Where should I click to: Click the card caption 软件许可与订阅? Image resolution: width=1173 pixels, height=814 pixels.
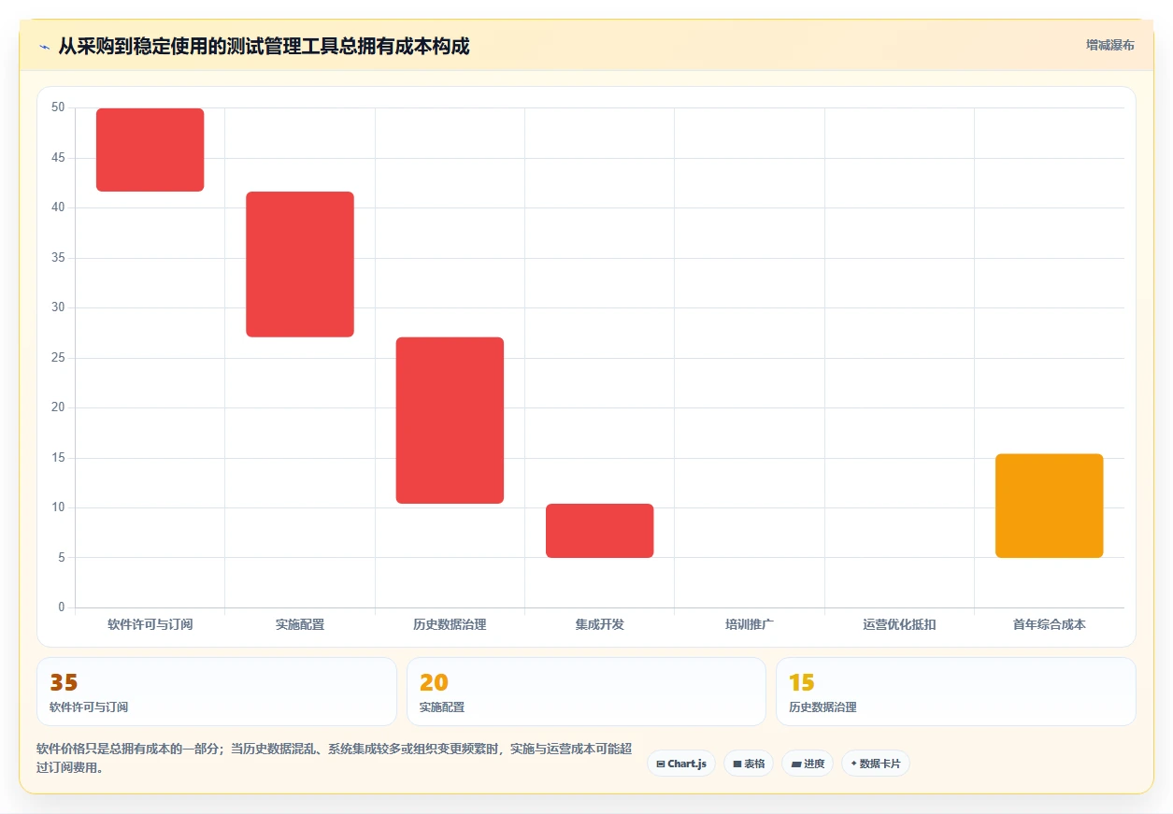point(89,707)
